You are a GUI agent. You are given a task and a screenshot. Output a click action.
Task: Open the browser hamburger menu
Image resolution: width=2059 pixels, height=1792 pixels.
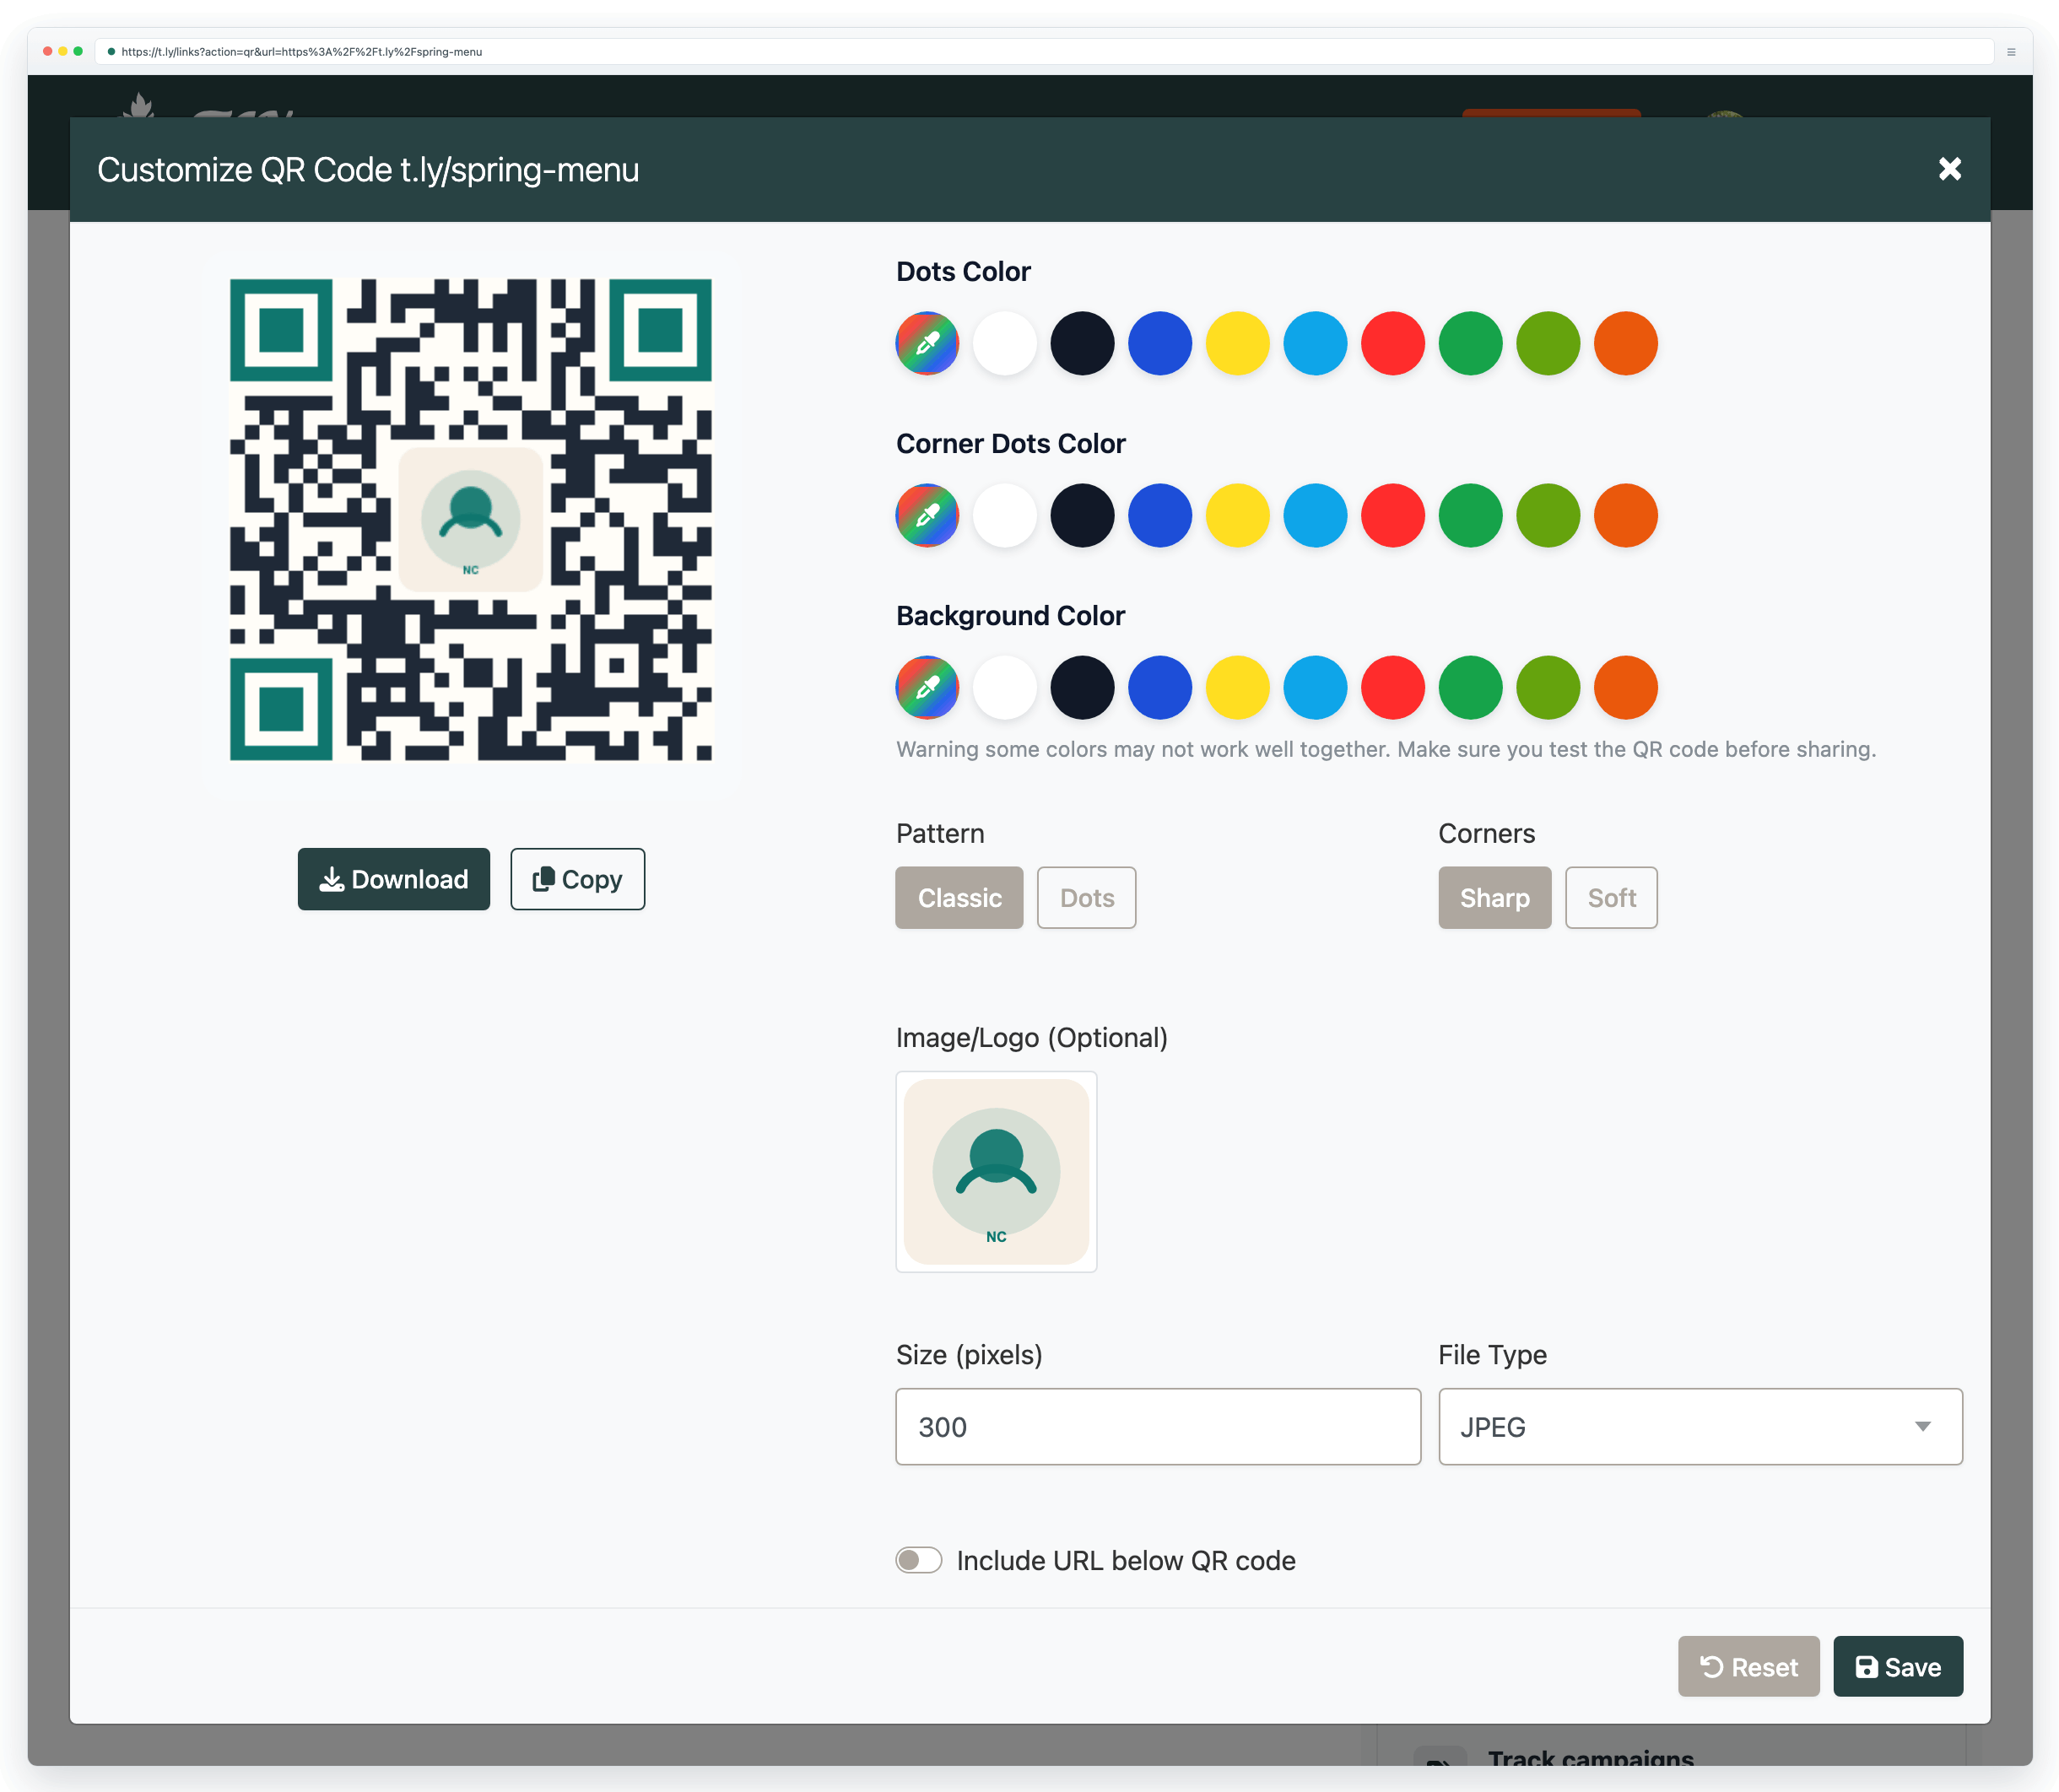[x=2011, y=52]
